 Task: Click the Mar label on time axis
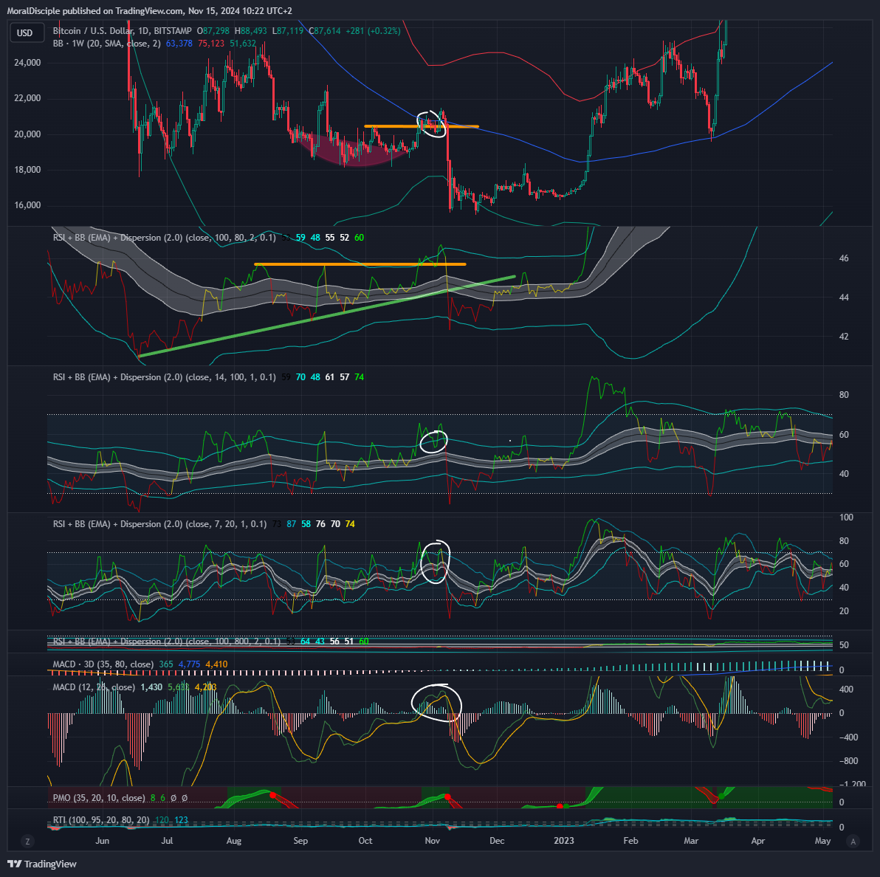coord(691,841)
